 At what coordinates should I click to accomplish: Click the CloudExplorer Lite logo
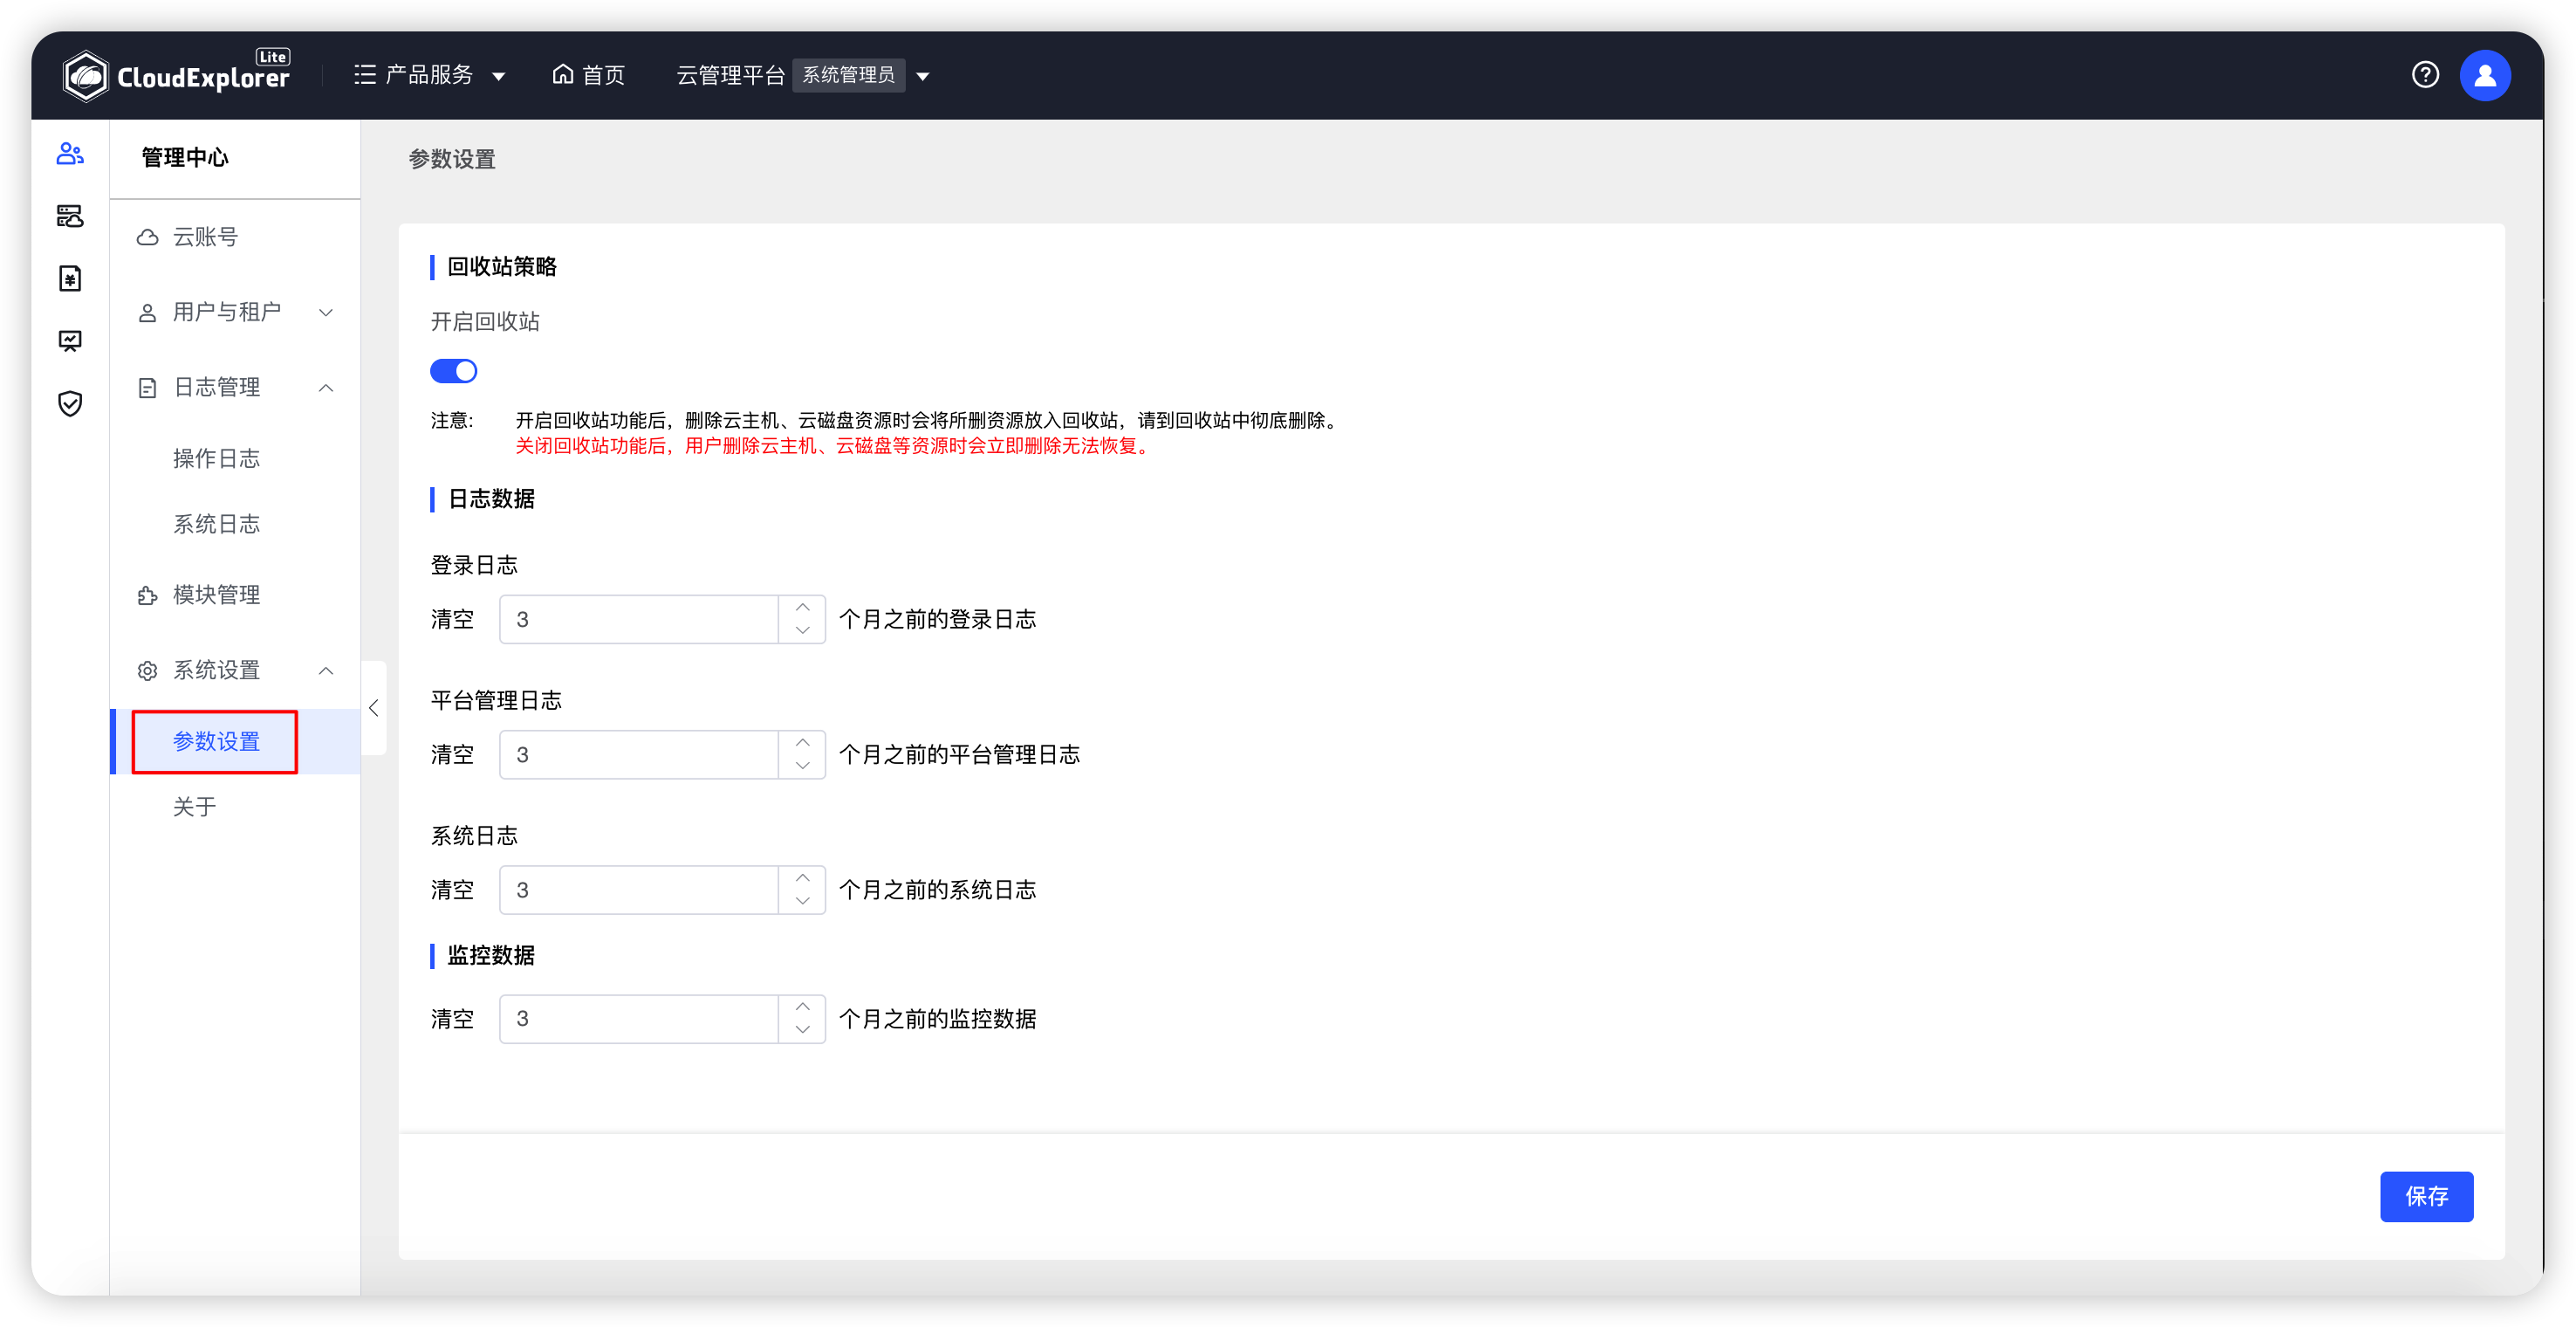pyautogui.click(x=176, y=75)
